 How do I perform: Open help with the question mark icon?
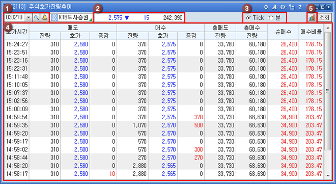(x=300, y=7)
